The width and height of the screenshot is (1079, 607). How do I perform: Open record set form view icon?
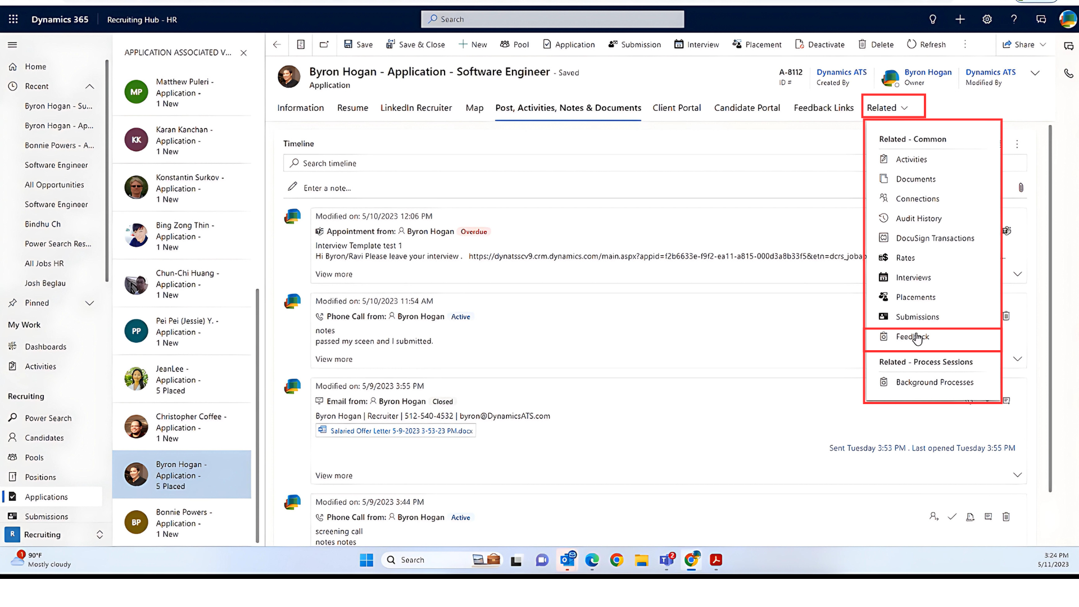(301, 44)
